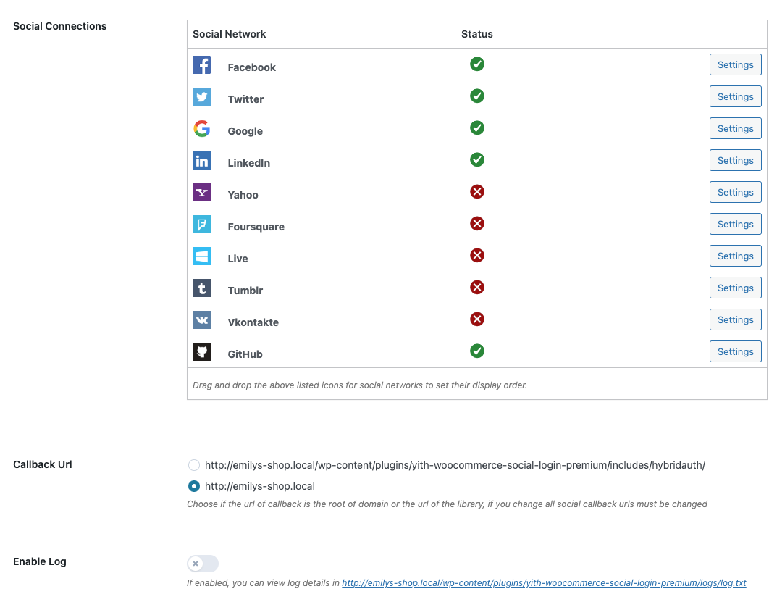The image size is (777, 610).
Task: Click the Tumblr logo icon
Action: pos(201,288)
